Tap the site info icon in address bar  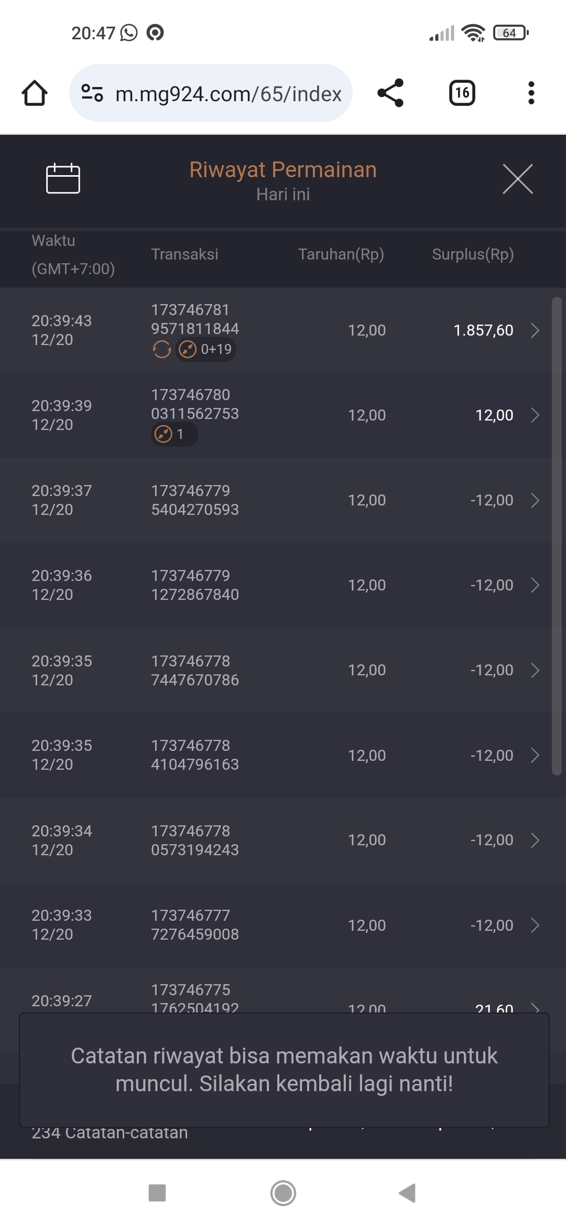pyautogui.click(x=92, y=93)
